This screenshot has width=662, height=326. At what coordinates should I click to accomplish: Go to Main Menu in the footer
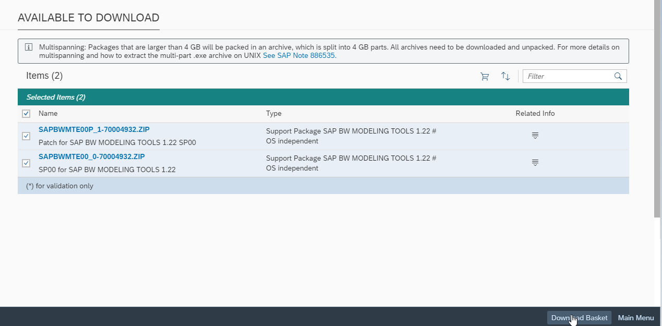(x=636, y=318)
